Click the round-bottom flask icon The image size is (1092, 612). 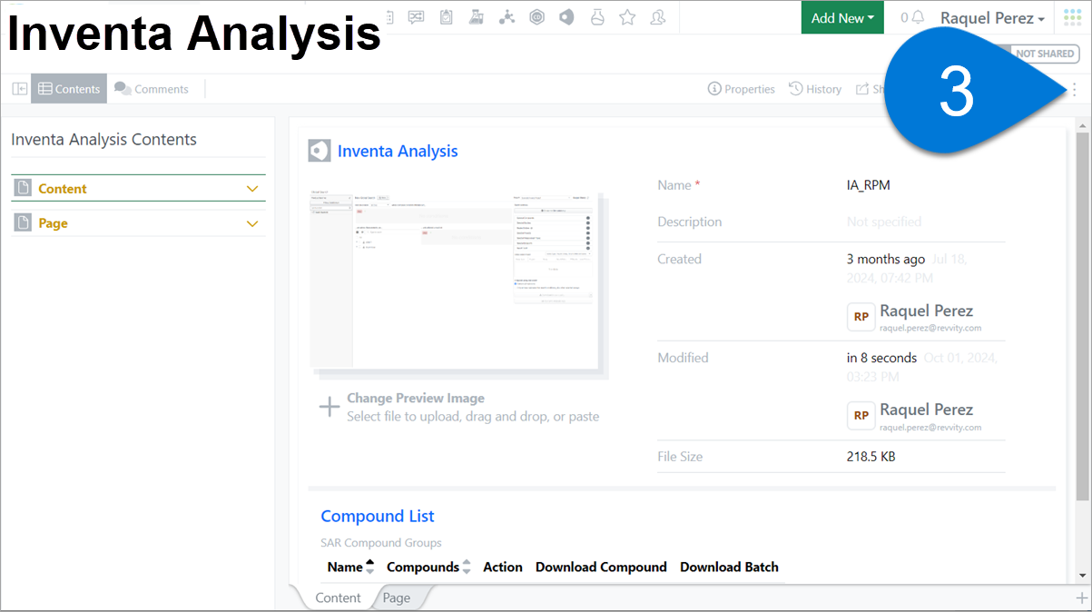point(597,16)
